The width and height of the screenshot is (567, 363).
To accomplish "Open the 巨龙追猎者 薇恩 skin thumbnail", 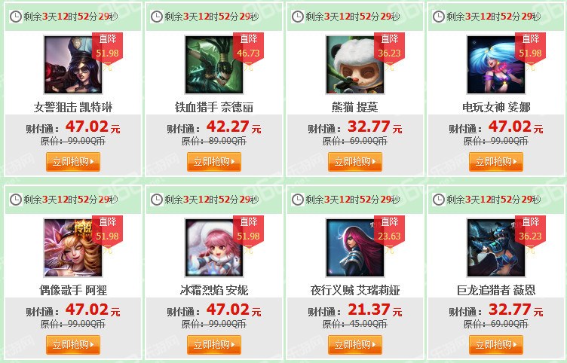I will click(x=496, y=248).
